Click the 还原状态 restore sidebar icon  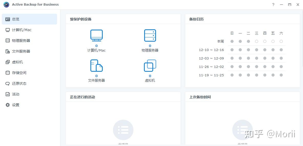7,84
